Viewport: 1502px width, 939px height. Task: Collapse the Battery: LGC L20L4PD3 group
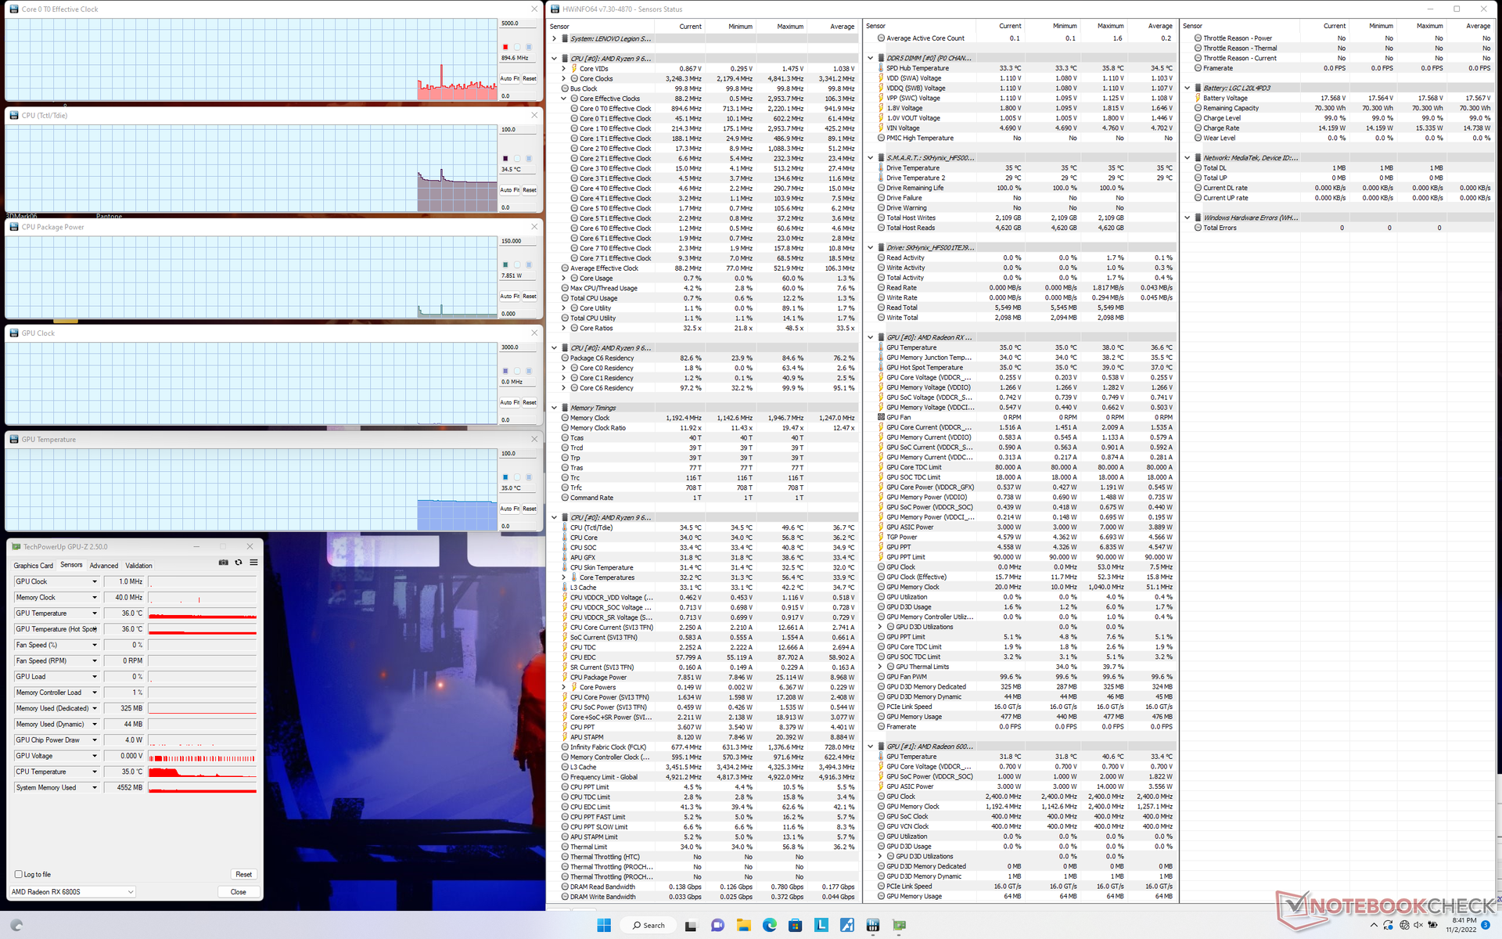point(1188,88)
